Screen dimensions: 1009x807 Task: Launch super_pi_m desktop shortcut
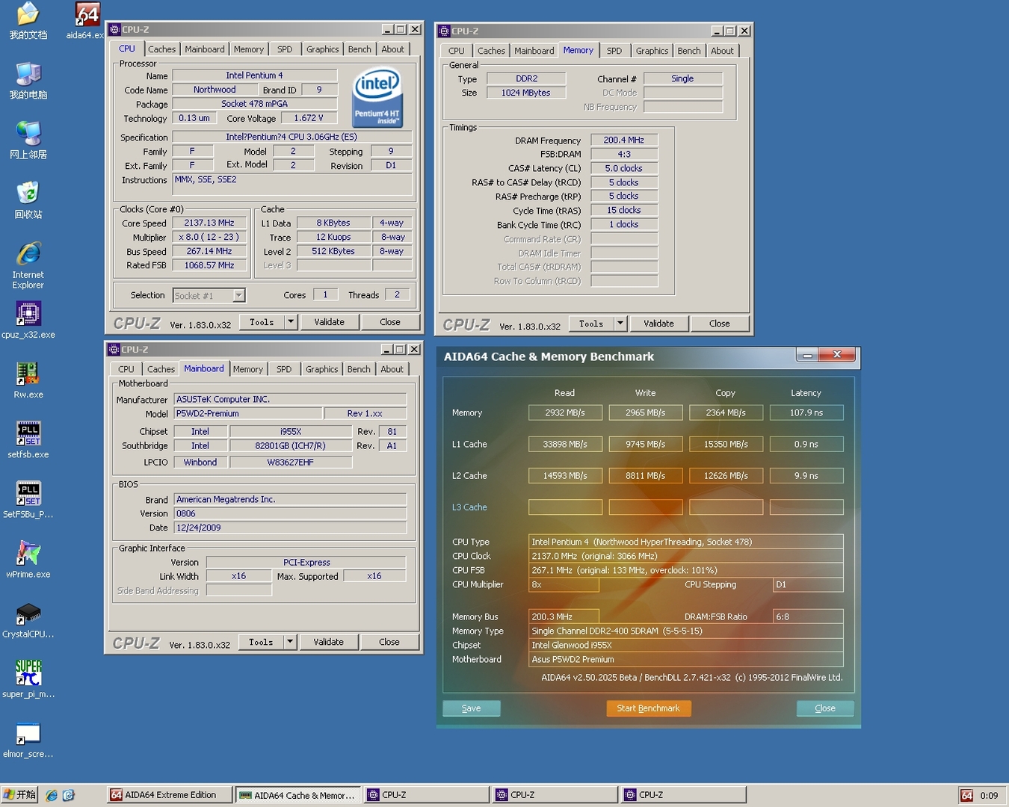click(28, 679)
